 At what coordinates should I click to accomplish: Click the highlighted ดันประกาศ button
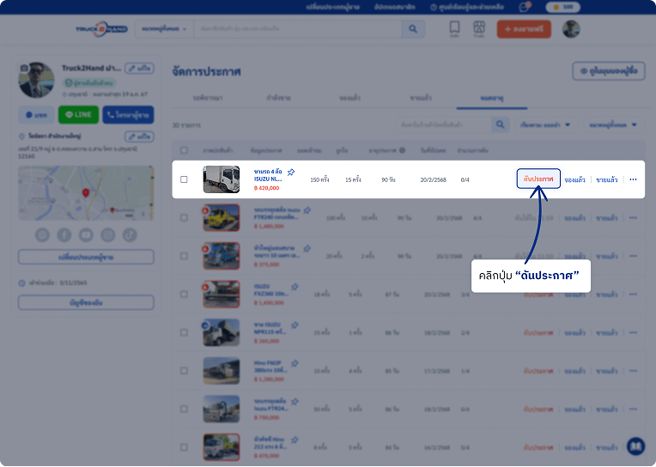pyautogui.click(x=538, y=179)
